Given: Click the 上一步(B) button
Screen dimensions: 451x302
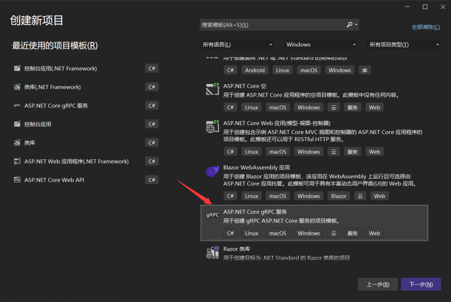Looking at the screenshot, I should click(x=378, y=284).
